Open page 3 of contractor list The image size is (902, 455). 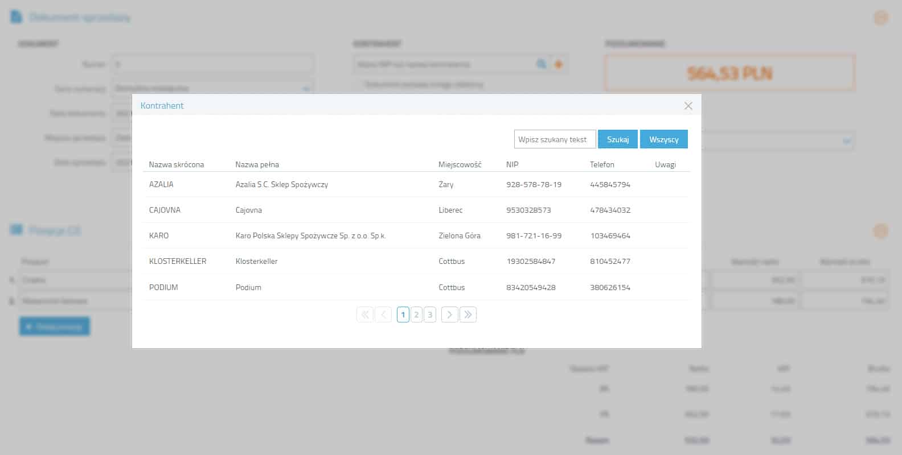pos(430,315)
